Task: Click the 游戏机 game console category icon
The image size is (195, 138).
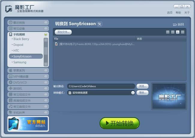Action: coord(11,88)
